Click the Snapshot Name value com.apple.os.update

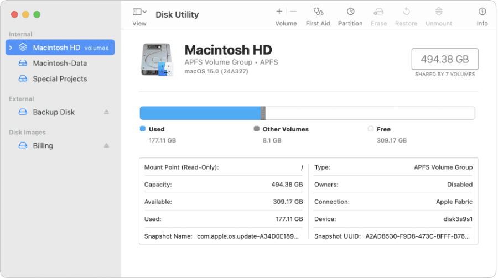coord(248,236)
